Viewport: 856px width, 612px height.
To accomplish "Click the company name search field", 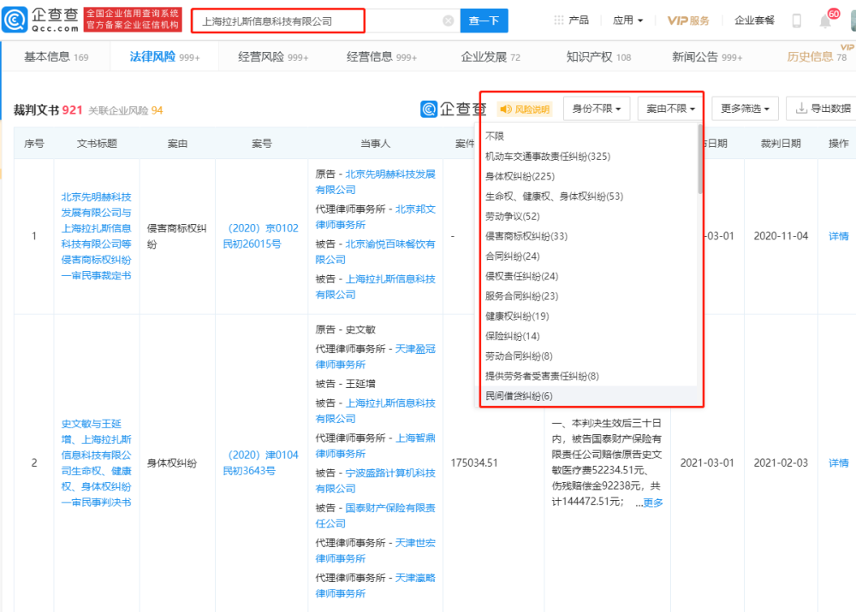I will coord(317,21).
